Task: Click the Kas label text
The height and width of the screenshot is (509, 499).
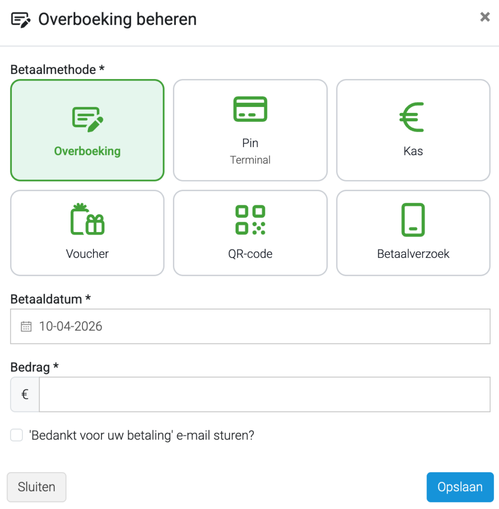Action: 413,151
